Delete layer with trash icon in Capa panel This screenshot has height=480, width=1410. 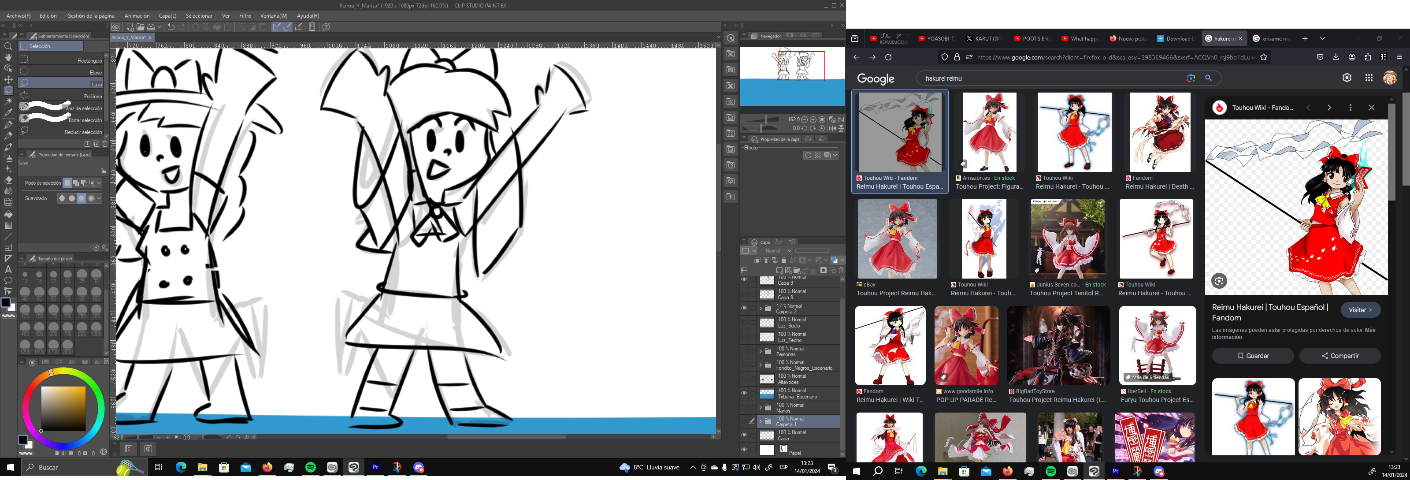pyautogui.click(x=841, y=270)
